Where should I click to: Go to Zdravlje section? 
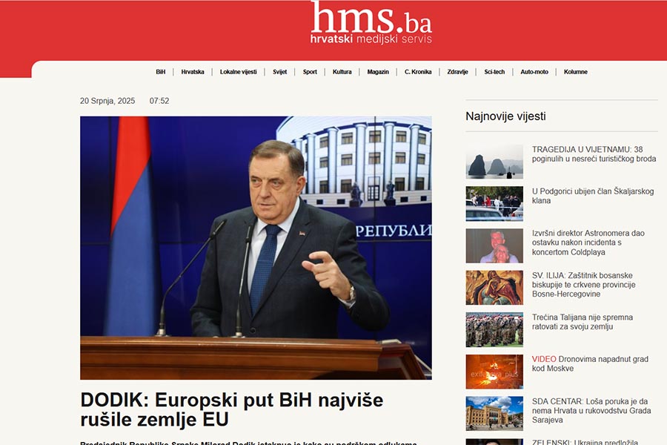pyautogui.click(x=457, y=72)
